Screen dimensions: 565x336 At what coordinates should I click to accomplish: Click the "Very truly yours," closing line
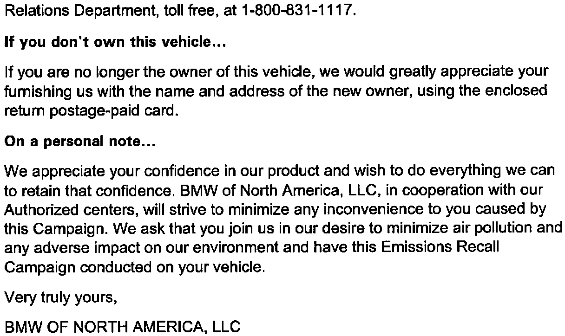point(59,298)
